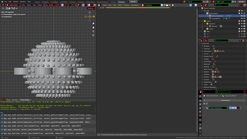Open the Object properties tab
Image resolution: width=247 pixels, height=139 pixels.
tap(200, 125)
